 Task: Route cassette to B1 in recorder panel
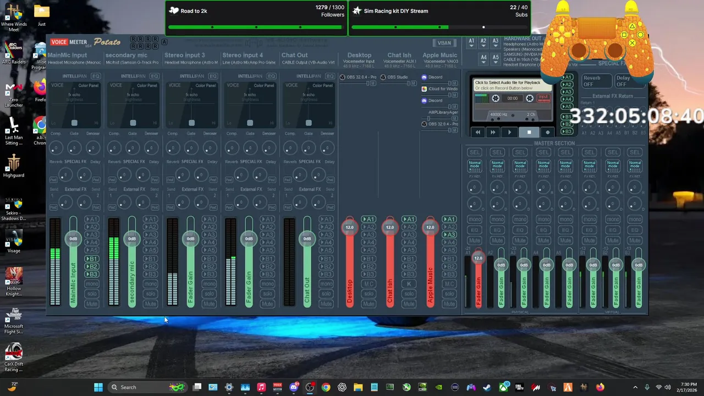click(x=567, y=117)
